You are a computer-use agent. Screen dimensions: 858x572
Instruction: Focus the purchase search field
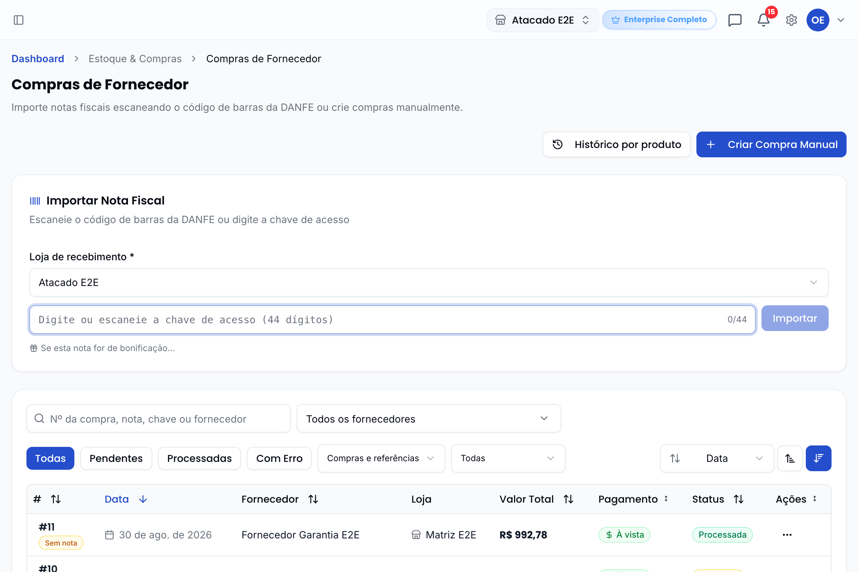pyautogui.click(x=159, y=418)
